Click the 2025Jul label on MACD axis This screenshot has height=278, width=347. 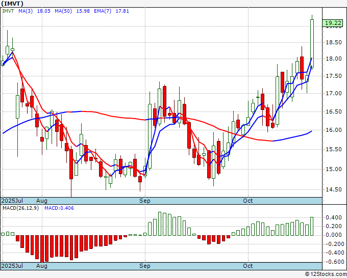12,266
